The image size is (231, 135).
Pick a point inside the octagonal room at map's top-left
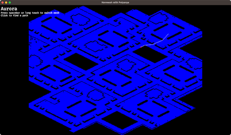80,19
